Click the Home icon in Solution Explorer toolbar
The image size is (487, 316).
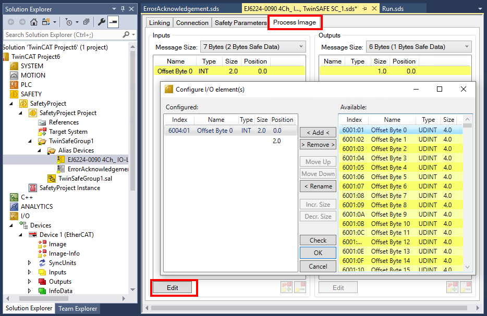(34, 22)
